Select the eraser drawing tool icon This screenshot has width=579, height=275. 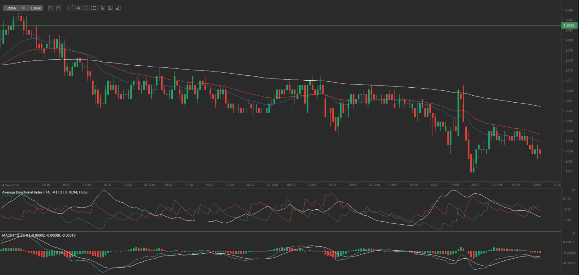pos(118,8)
